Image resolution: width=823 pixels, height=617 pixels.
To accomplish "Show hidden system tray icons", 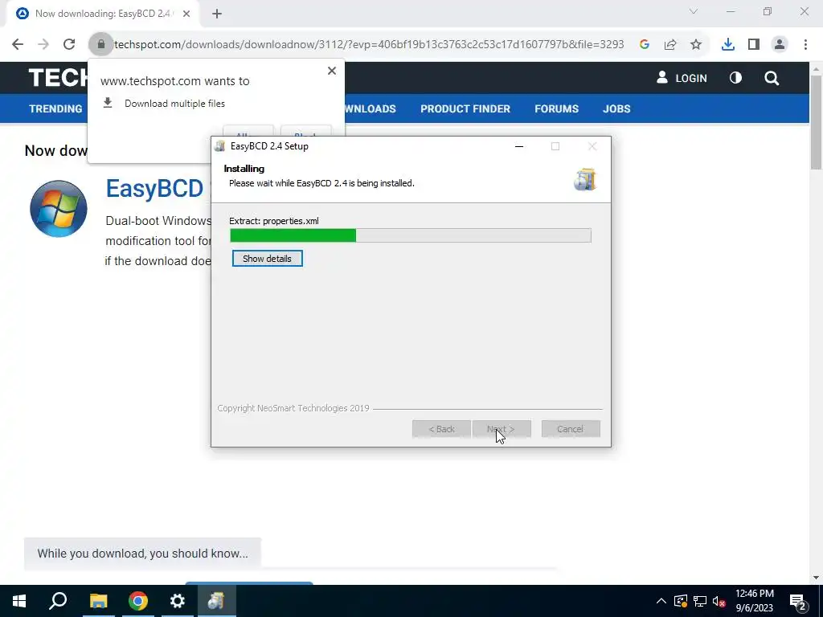I will (661, 601).
